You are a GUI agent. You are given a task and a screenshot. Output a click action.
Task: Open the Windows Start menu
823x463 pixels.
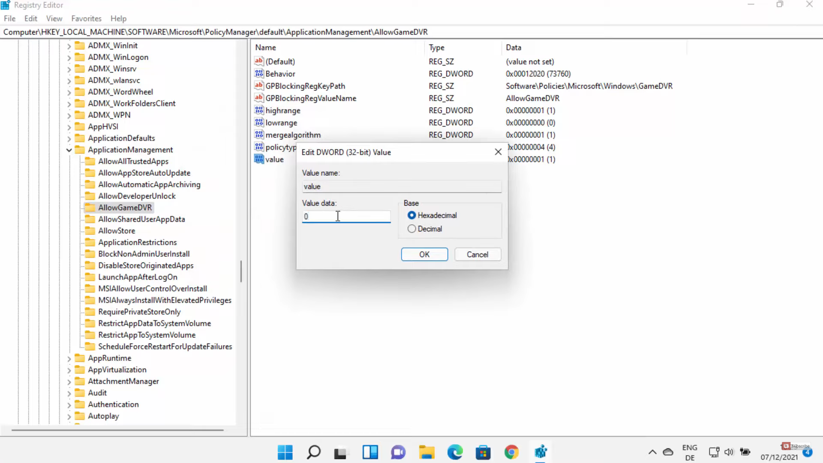click(285, 452)
